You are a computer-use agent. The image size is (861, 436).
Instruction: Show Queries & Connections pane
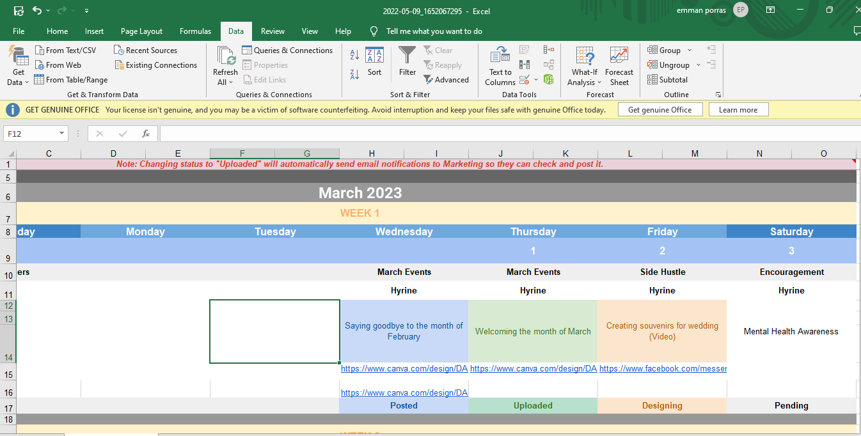[287, 50]
